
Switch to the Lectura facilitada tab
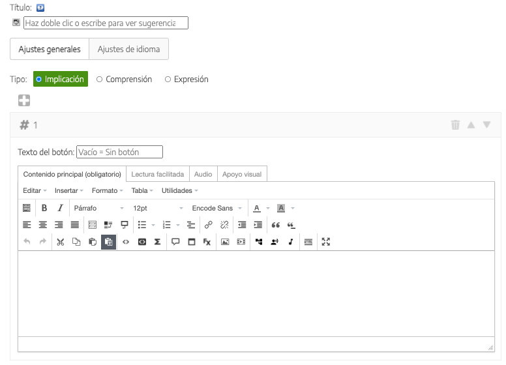click(157, 175)
